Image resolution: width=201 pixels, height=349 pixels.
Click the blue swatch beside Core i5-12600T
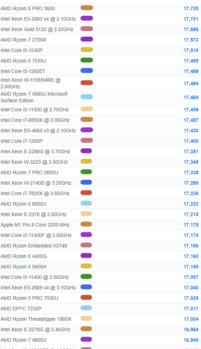point(87,70)
